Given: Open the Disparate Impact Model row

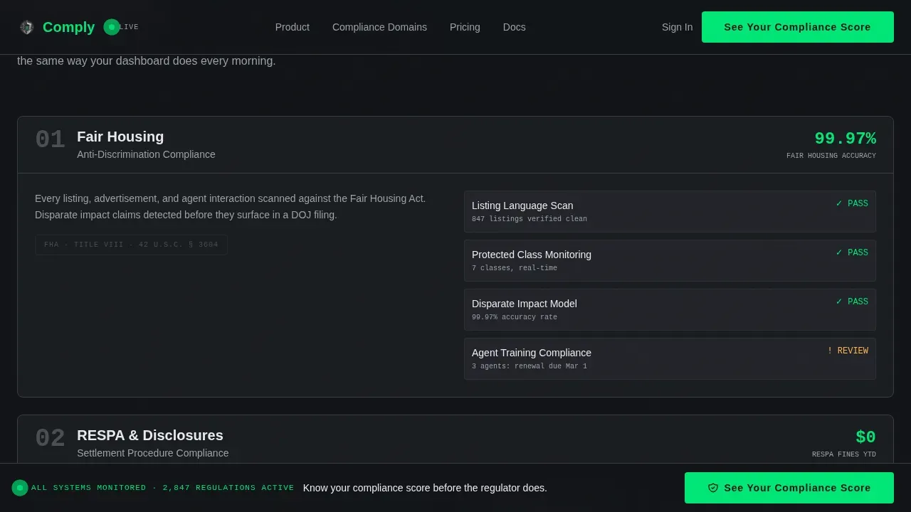Looking at the screenshot, I should [x=670, y=309].
